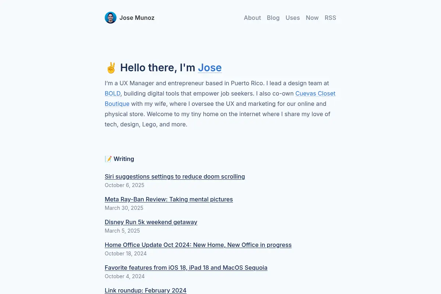Click the March 30, 2025 date
This screenshot has width=441, height=294.
(x=124, y=208)
